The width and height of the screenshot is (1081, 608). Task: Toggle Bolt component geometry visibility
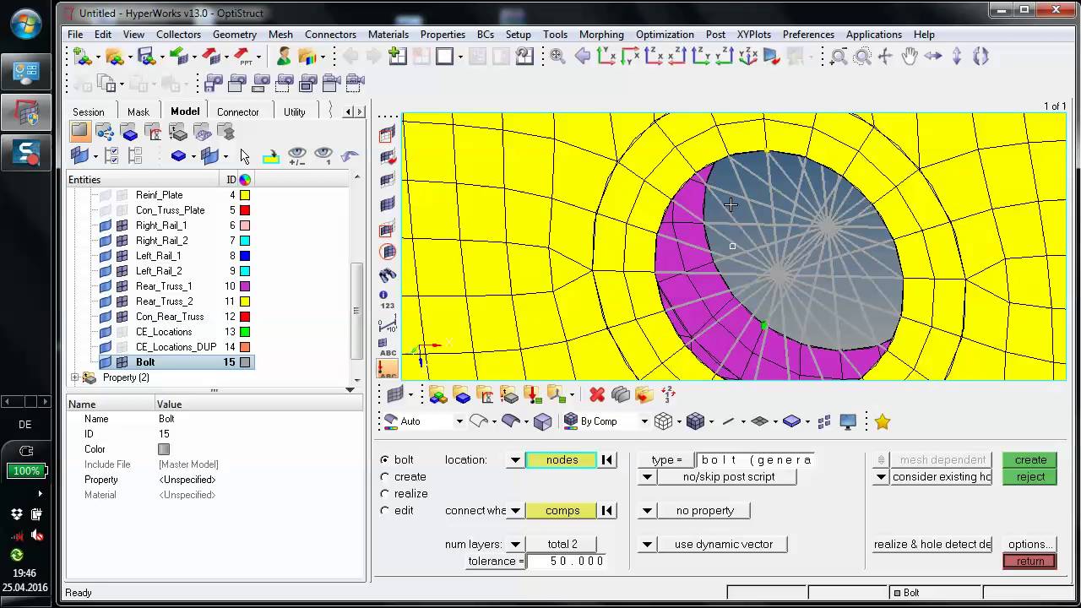[x=106, y=362]
